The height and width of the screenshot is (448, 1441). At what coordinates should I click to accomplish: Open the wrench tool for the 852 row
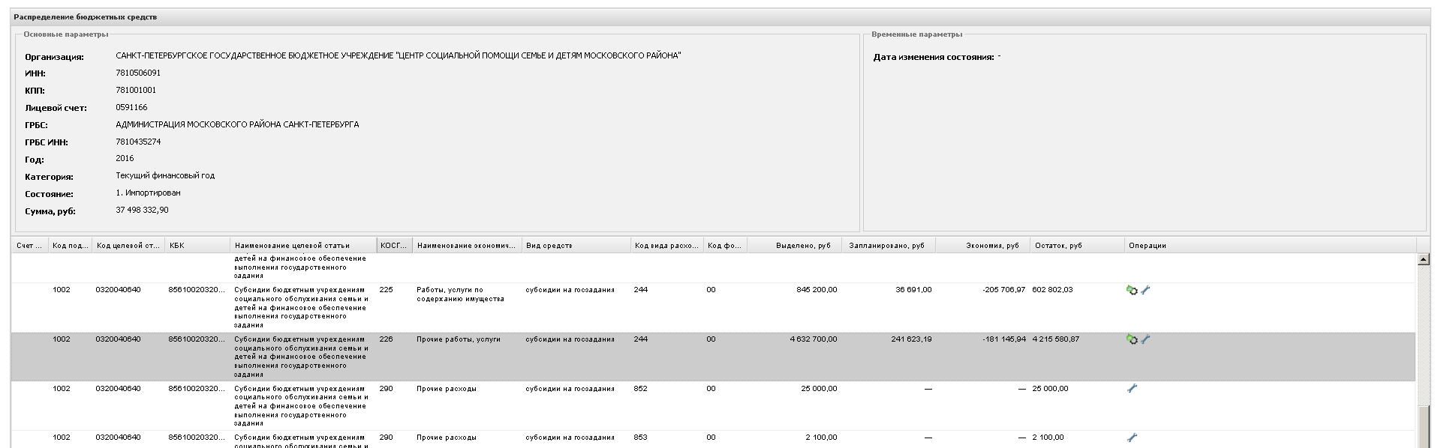1133,389
